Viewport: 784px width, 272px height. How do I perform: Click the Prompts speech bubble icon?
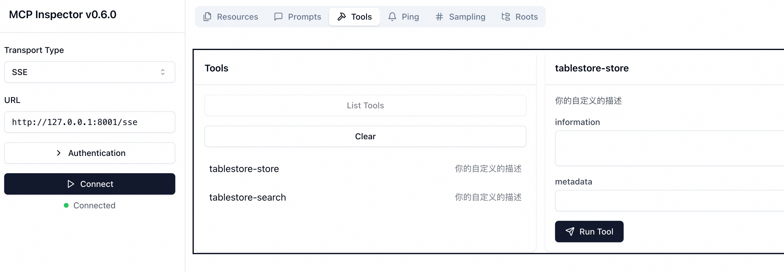[x=278, y=17]
